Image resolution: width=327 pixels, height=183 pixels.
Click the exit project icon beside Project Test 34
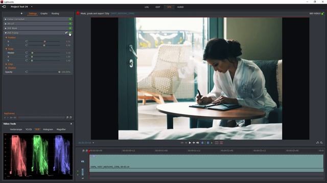point(4,7)
